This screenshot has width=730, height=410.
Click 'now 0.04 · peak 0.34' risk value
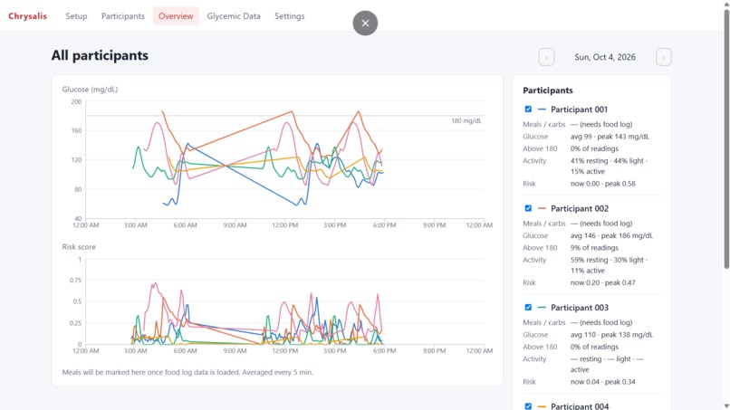coord(602,382)
